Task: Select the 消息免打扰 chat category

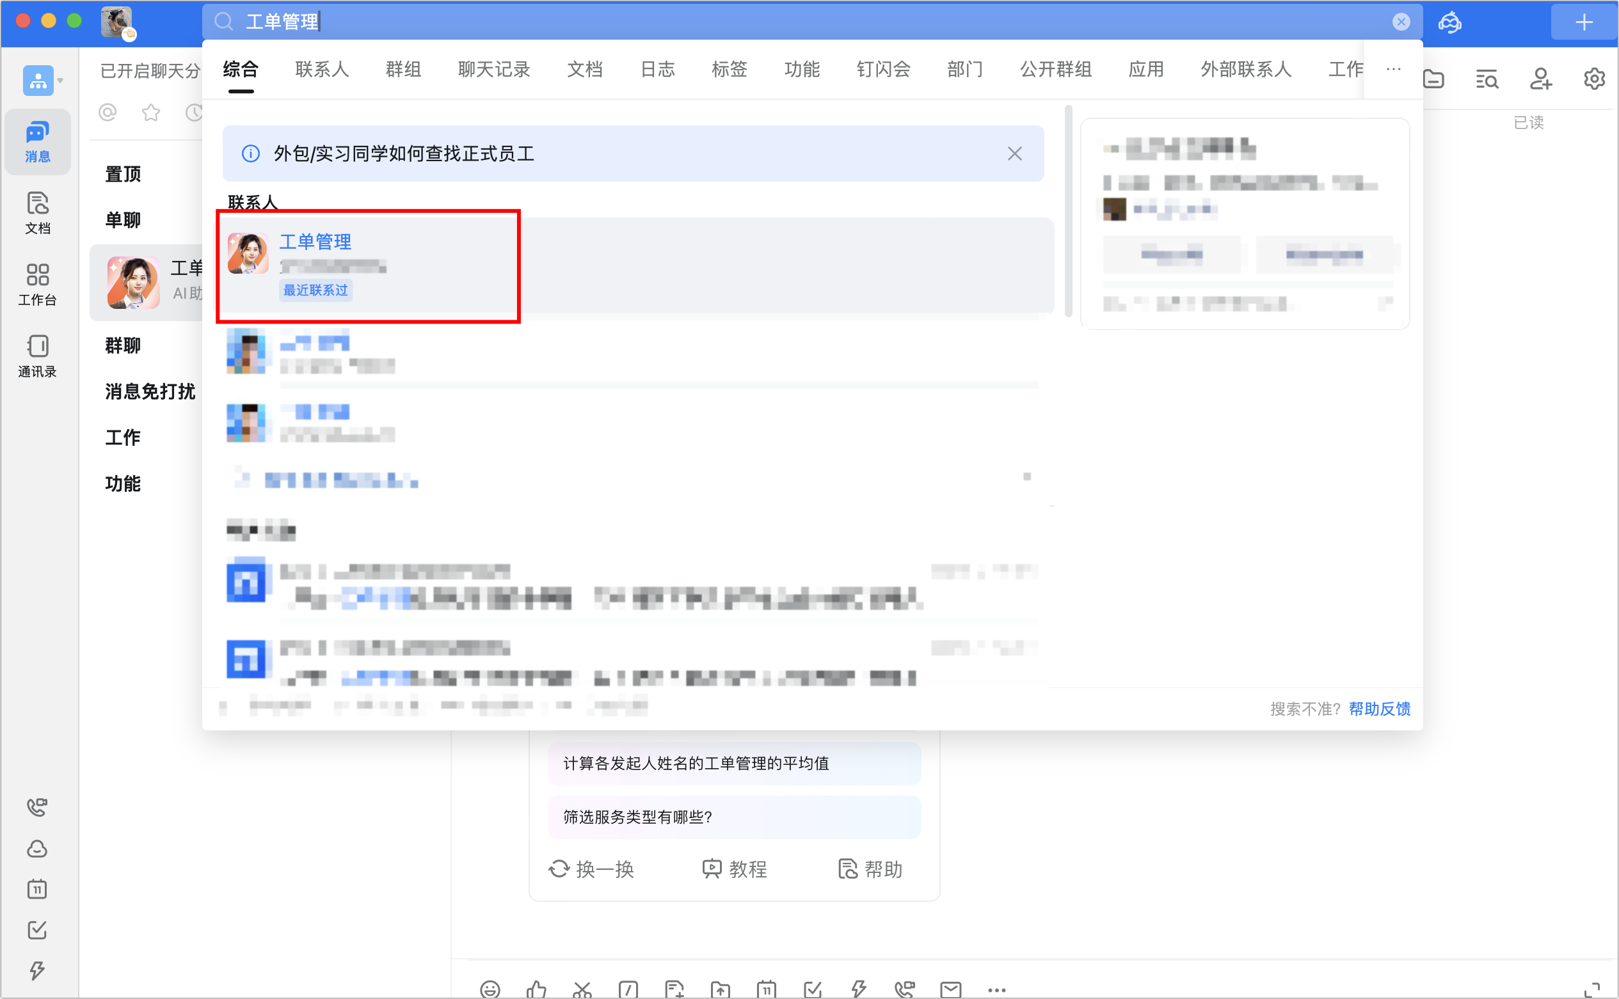Action: (x=150, y=392)
